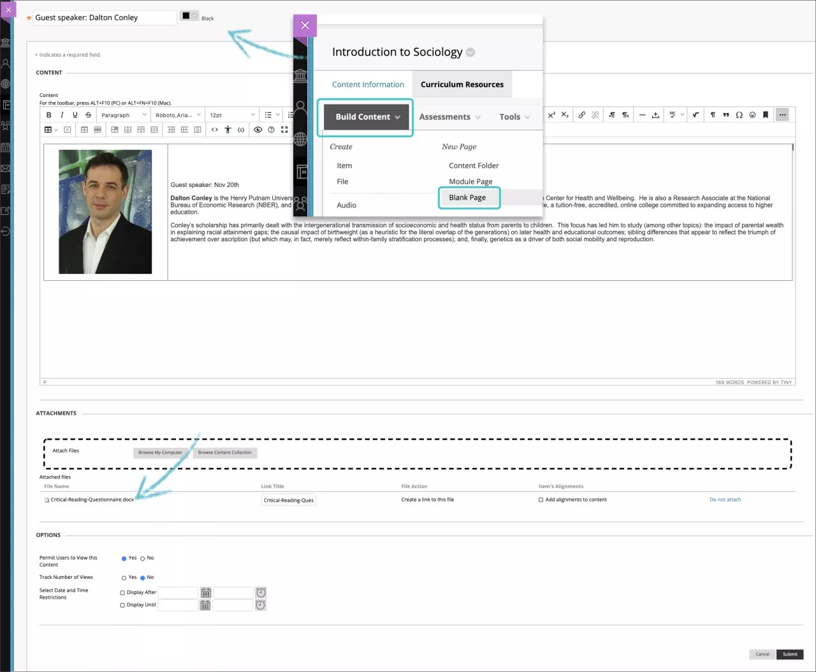This screenshot has width=816, height=672.
Task: Choose Blank Page from New Page list
Action: tap(467, 198)
